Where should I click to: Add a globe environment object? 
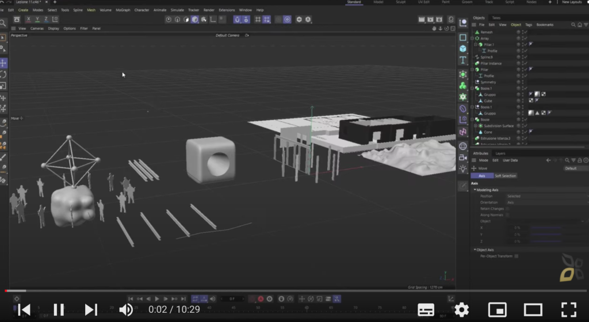(x=463, y=146)
